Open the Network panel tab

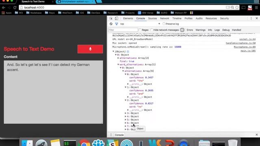[x=165, y=18]
